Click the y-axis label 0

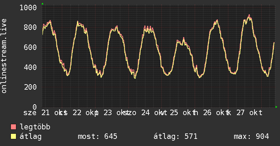(35, 107)
